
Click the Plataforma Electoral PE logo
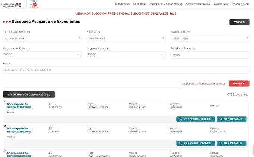point(12,5)
